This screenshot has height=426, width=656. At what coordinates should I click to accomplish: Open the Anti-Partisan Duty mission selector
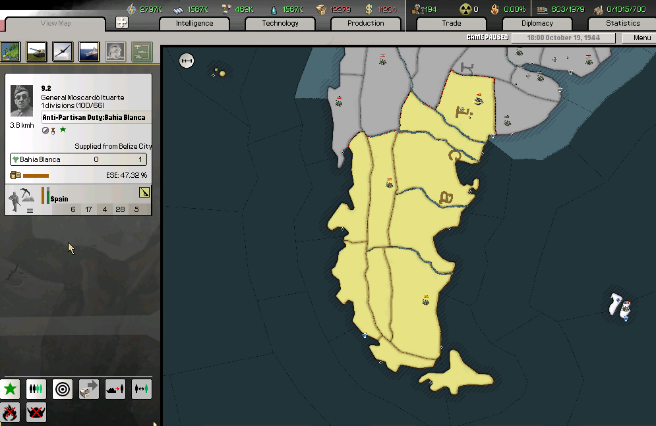[96, 117]
